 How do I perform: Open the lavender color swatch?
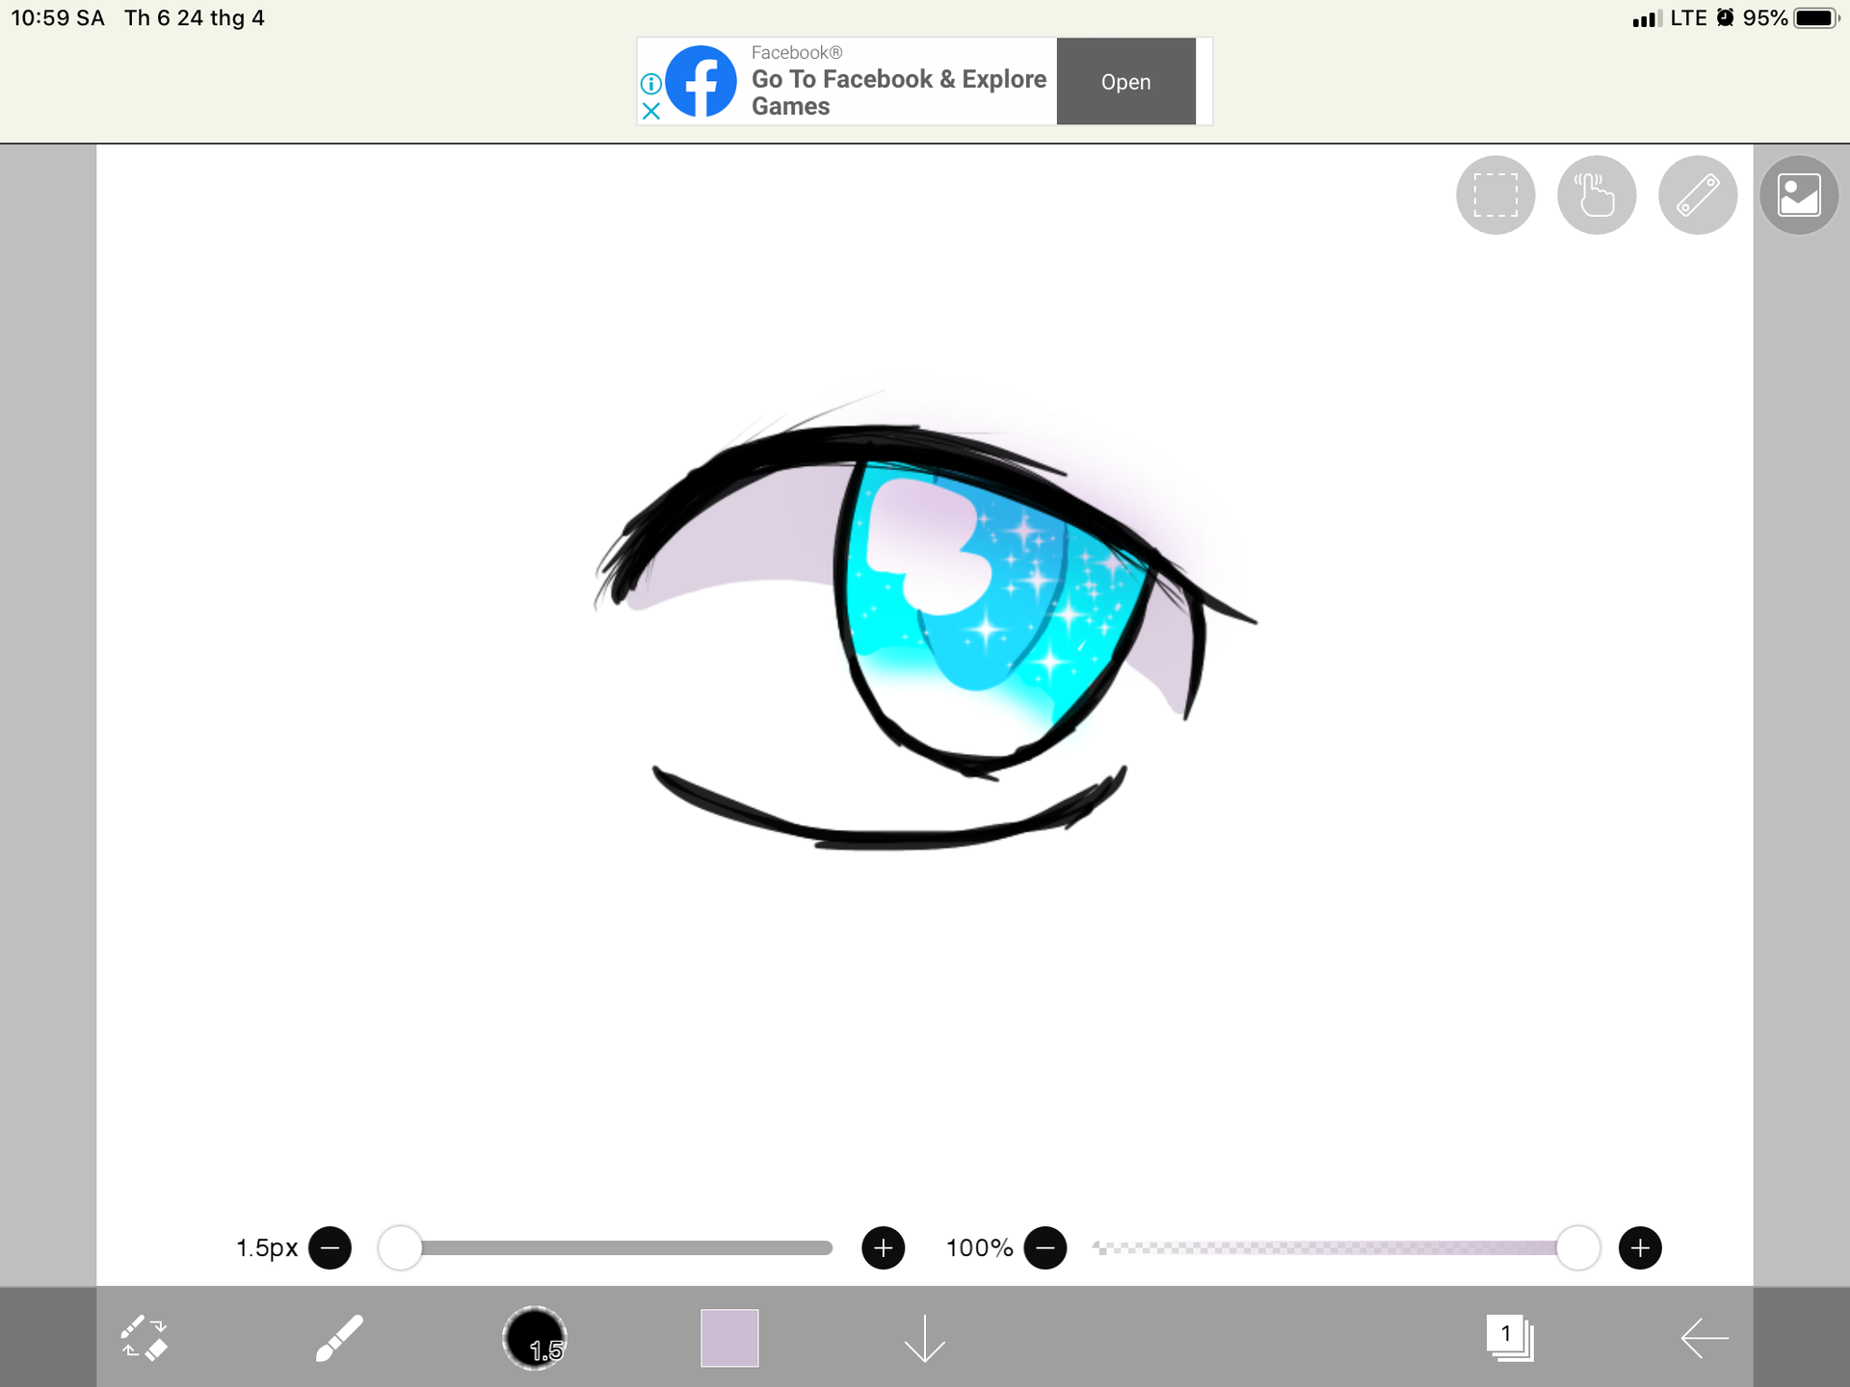coord(729,1338)
